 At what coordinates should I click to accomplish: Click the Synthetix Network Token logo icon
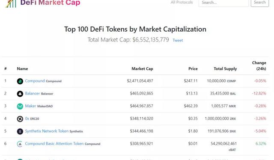20,131
